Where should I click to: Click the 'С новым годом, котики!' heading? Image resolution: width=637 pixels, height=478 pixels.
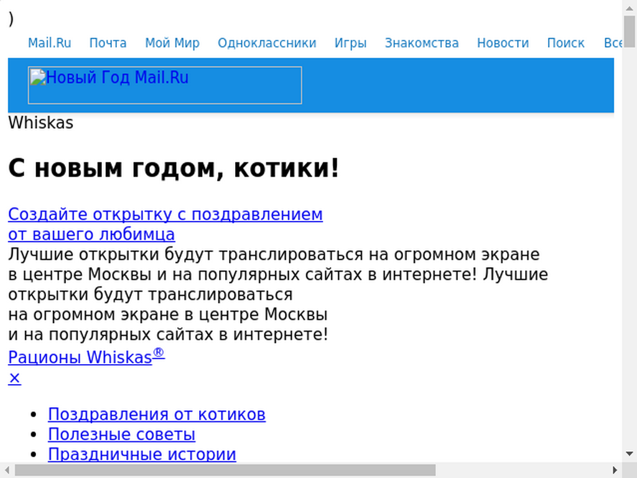tap(174, 168)
